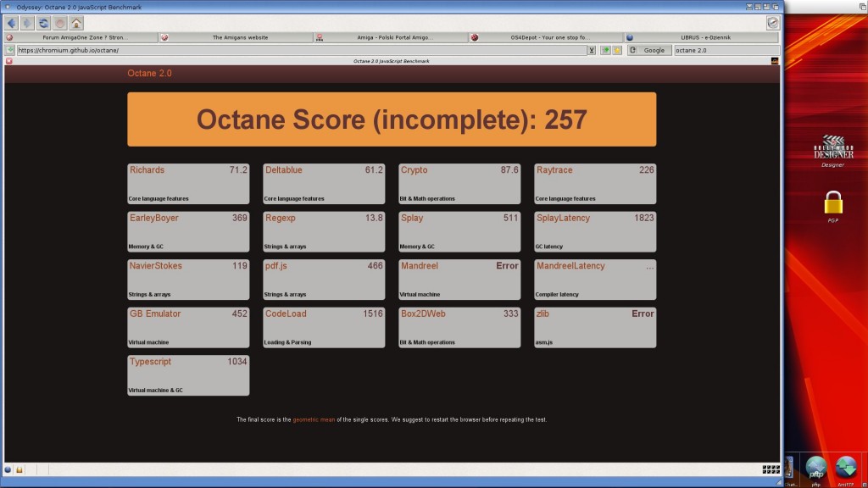Click the yellow star bookmark icon
The image size is (868, 488).
click(x=617, y=50)
